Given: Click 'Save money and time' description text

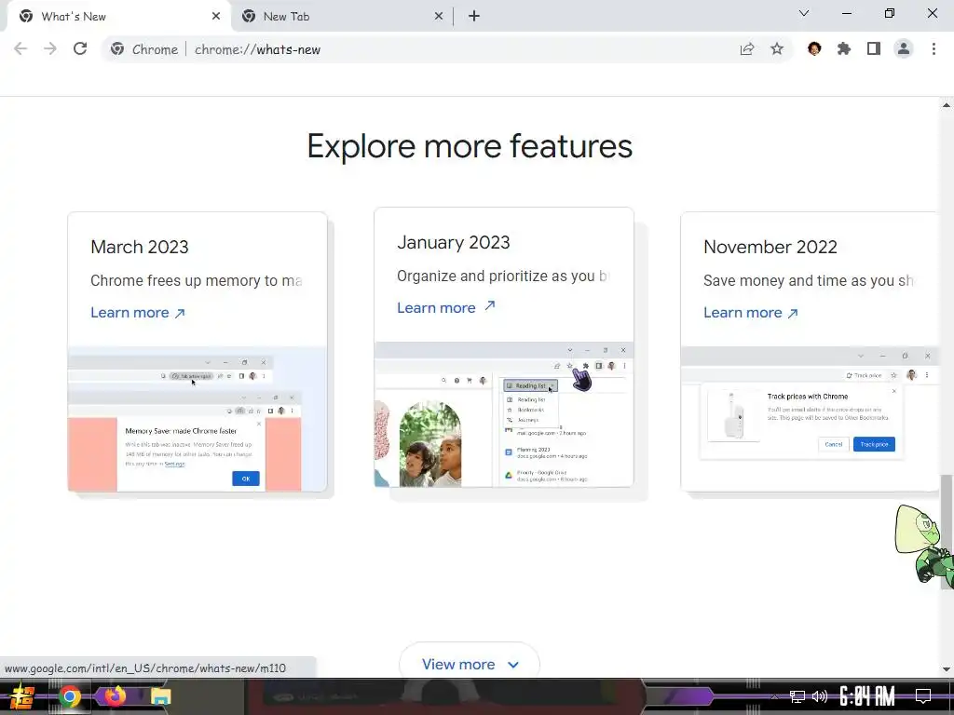Looking at the screenshot, I should (809, 280).
